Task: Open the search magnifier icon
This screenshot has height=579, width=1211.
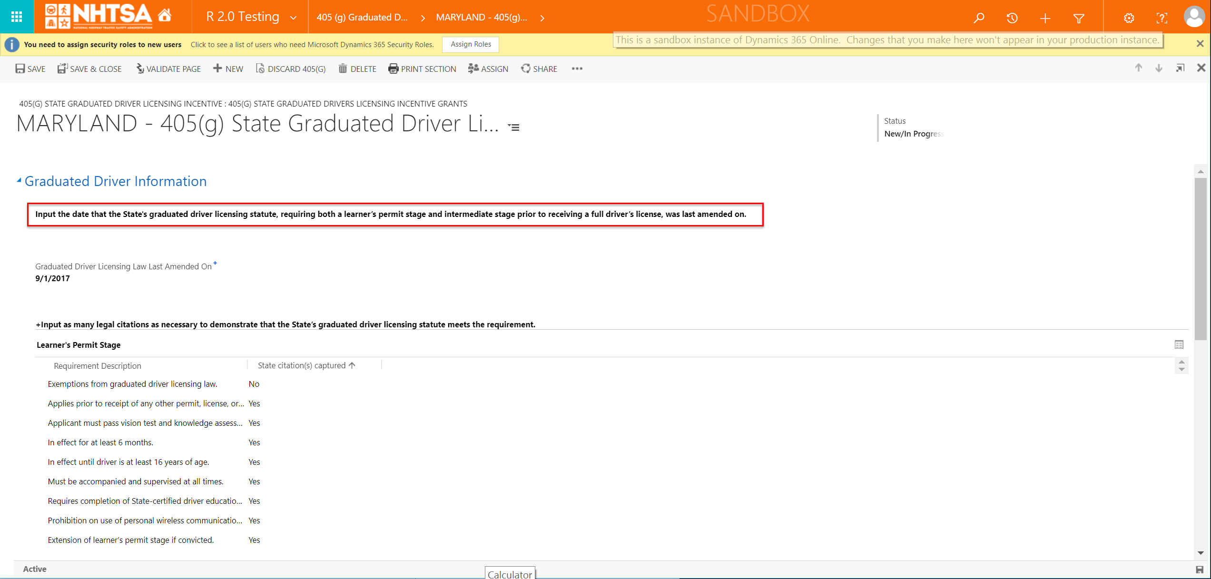Action: tap(978, 18)
